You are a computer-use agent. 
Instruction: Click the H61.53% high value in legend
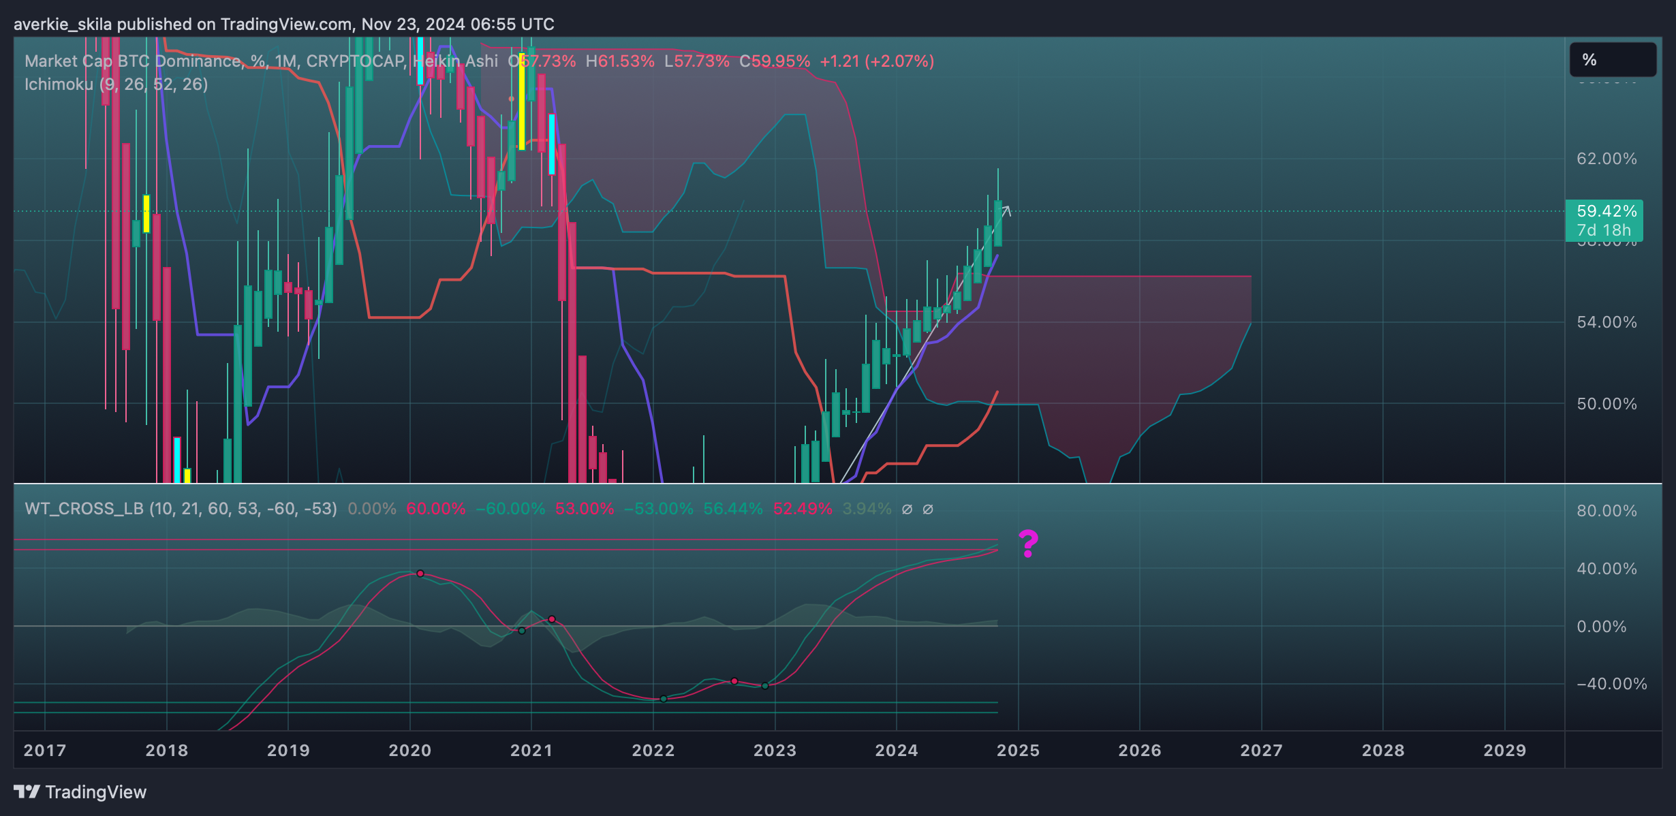pos(620,61)
